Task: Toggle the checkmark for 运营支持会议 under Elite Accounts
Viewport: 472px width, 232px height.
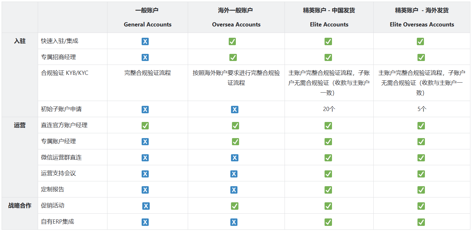Action: (328, 174)
